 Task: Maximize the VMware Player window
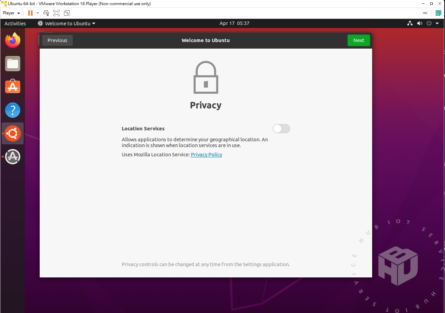point(431,3)
